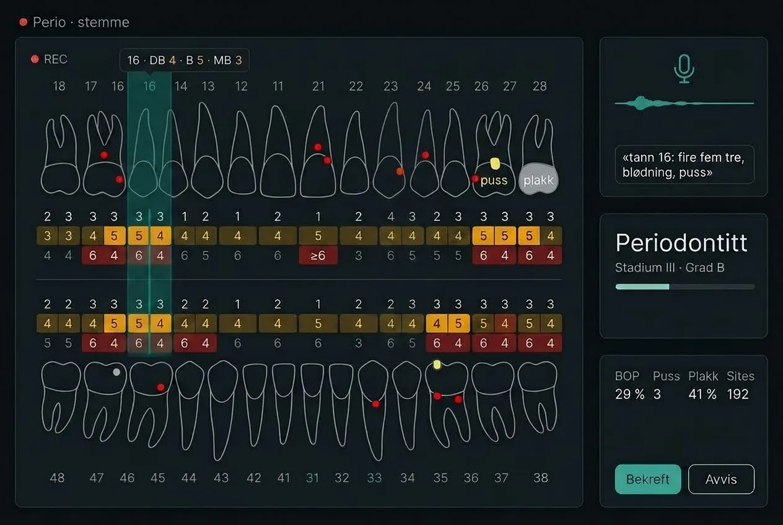Select upper tooth 18 outline
The height and width of the screenshot is (525, 783).
[60, 155]
